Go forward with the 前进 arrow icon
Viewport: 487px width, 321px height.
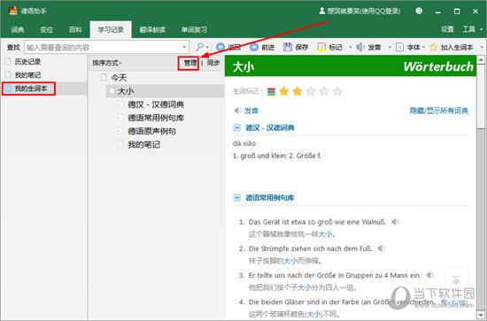(254, 47)
